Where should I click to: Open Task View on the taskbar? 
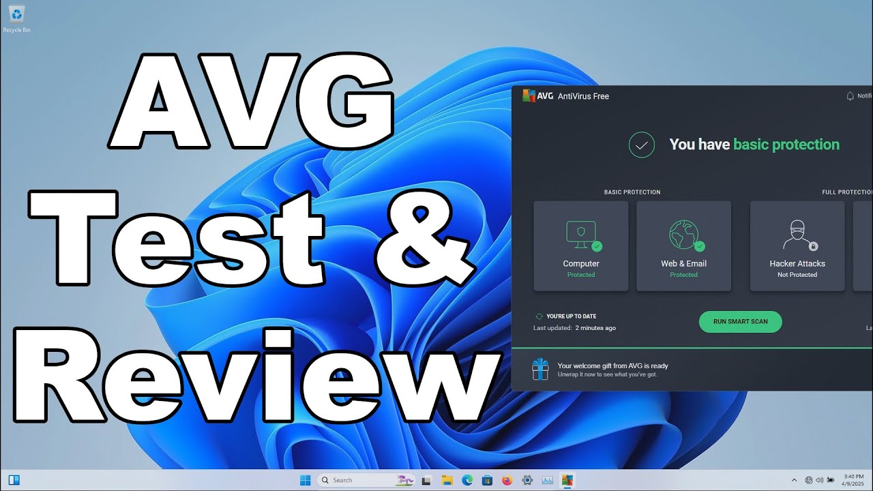(x=426, y=480)
